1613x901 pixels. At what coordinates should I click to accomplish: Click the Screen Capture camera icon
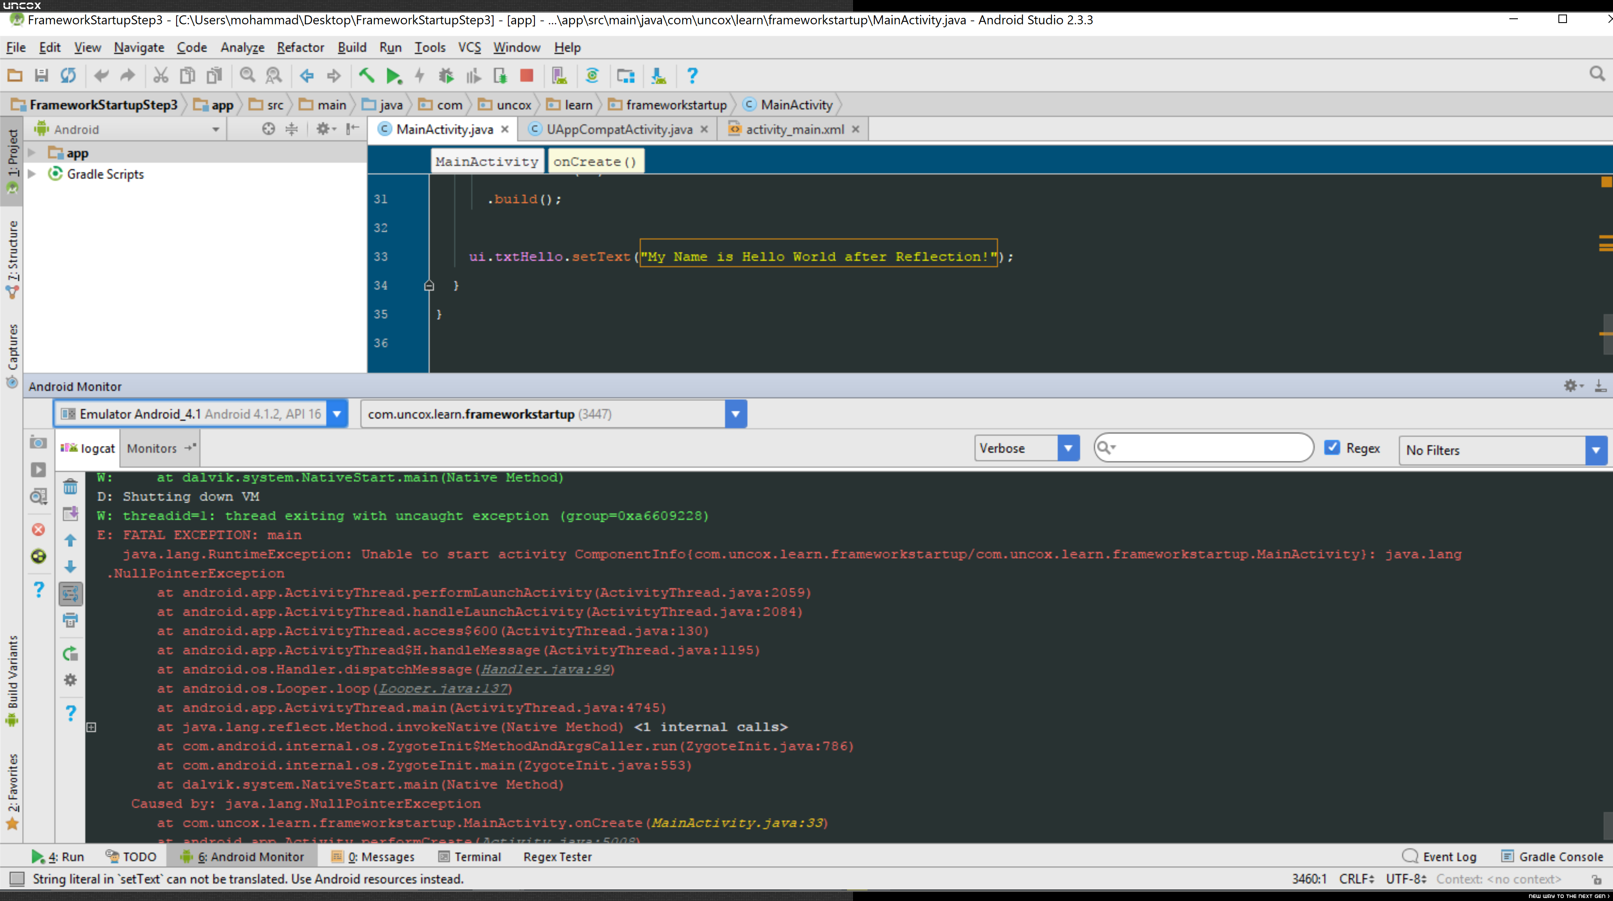pyautogui.click(x=38, y=443)
